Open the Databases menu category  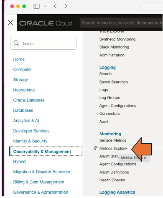tap(23, 110)
